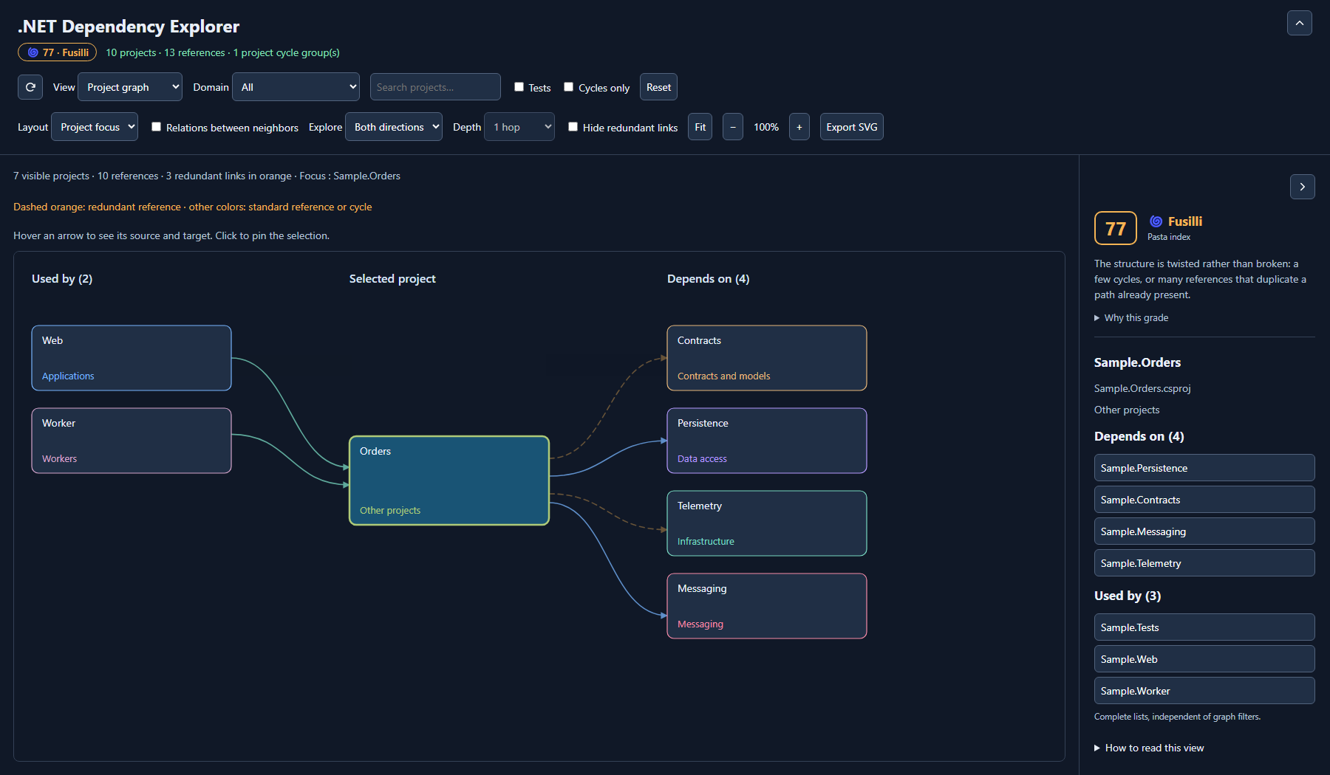
Task: Zoom in with the plus button
Action: 799,127
